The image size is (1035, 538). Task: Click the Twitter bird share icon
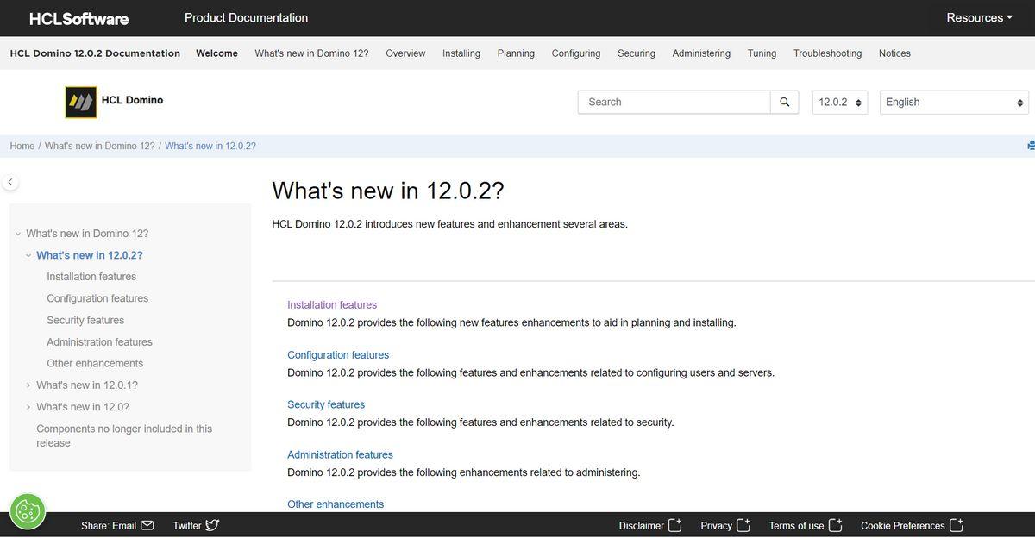click(x=212, y=525)
